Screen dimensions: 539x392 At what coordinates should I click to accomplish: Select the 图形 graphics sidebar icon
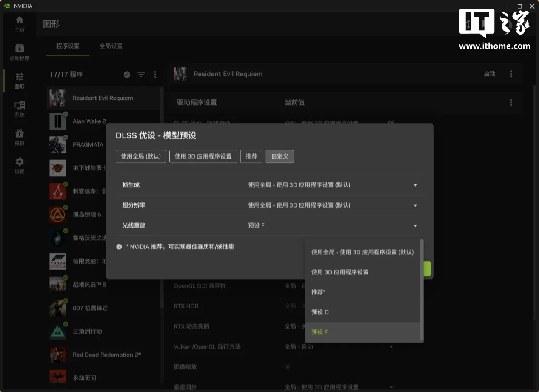(20, 81)
